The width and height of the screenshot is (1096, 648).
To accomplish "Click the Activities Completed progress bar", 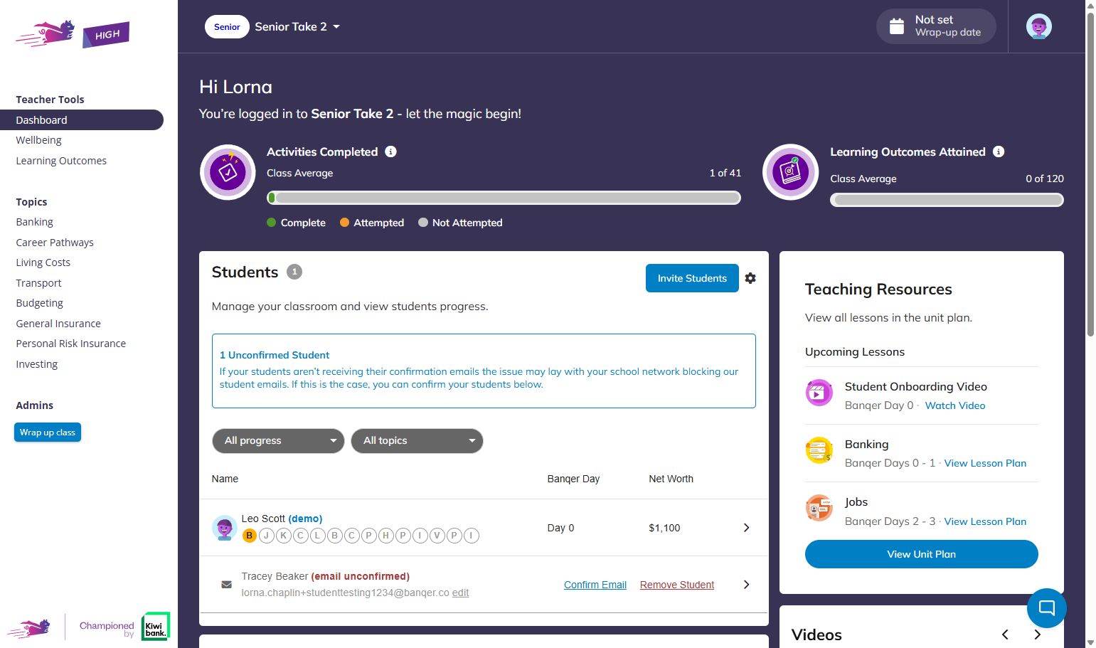I will 504,198.
